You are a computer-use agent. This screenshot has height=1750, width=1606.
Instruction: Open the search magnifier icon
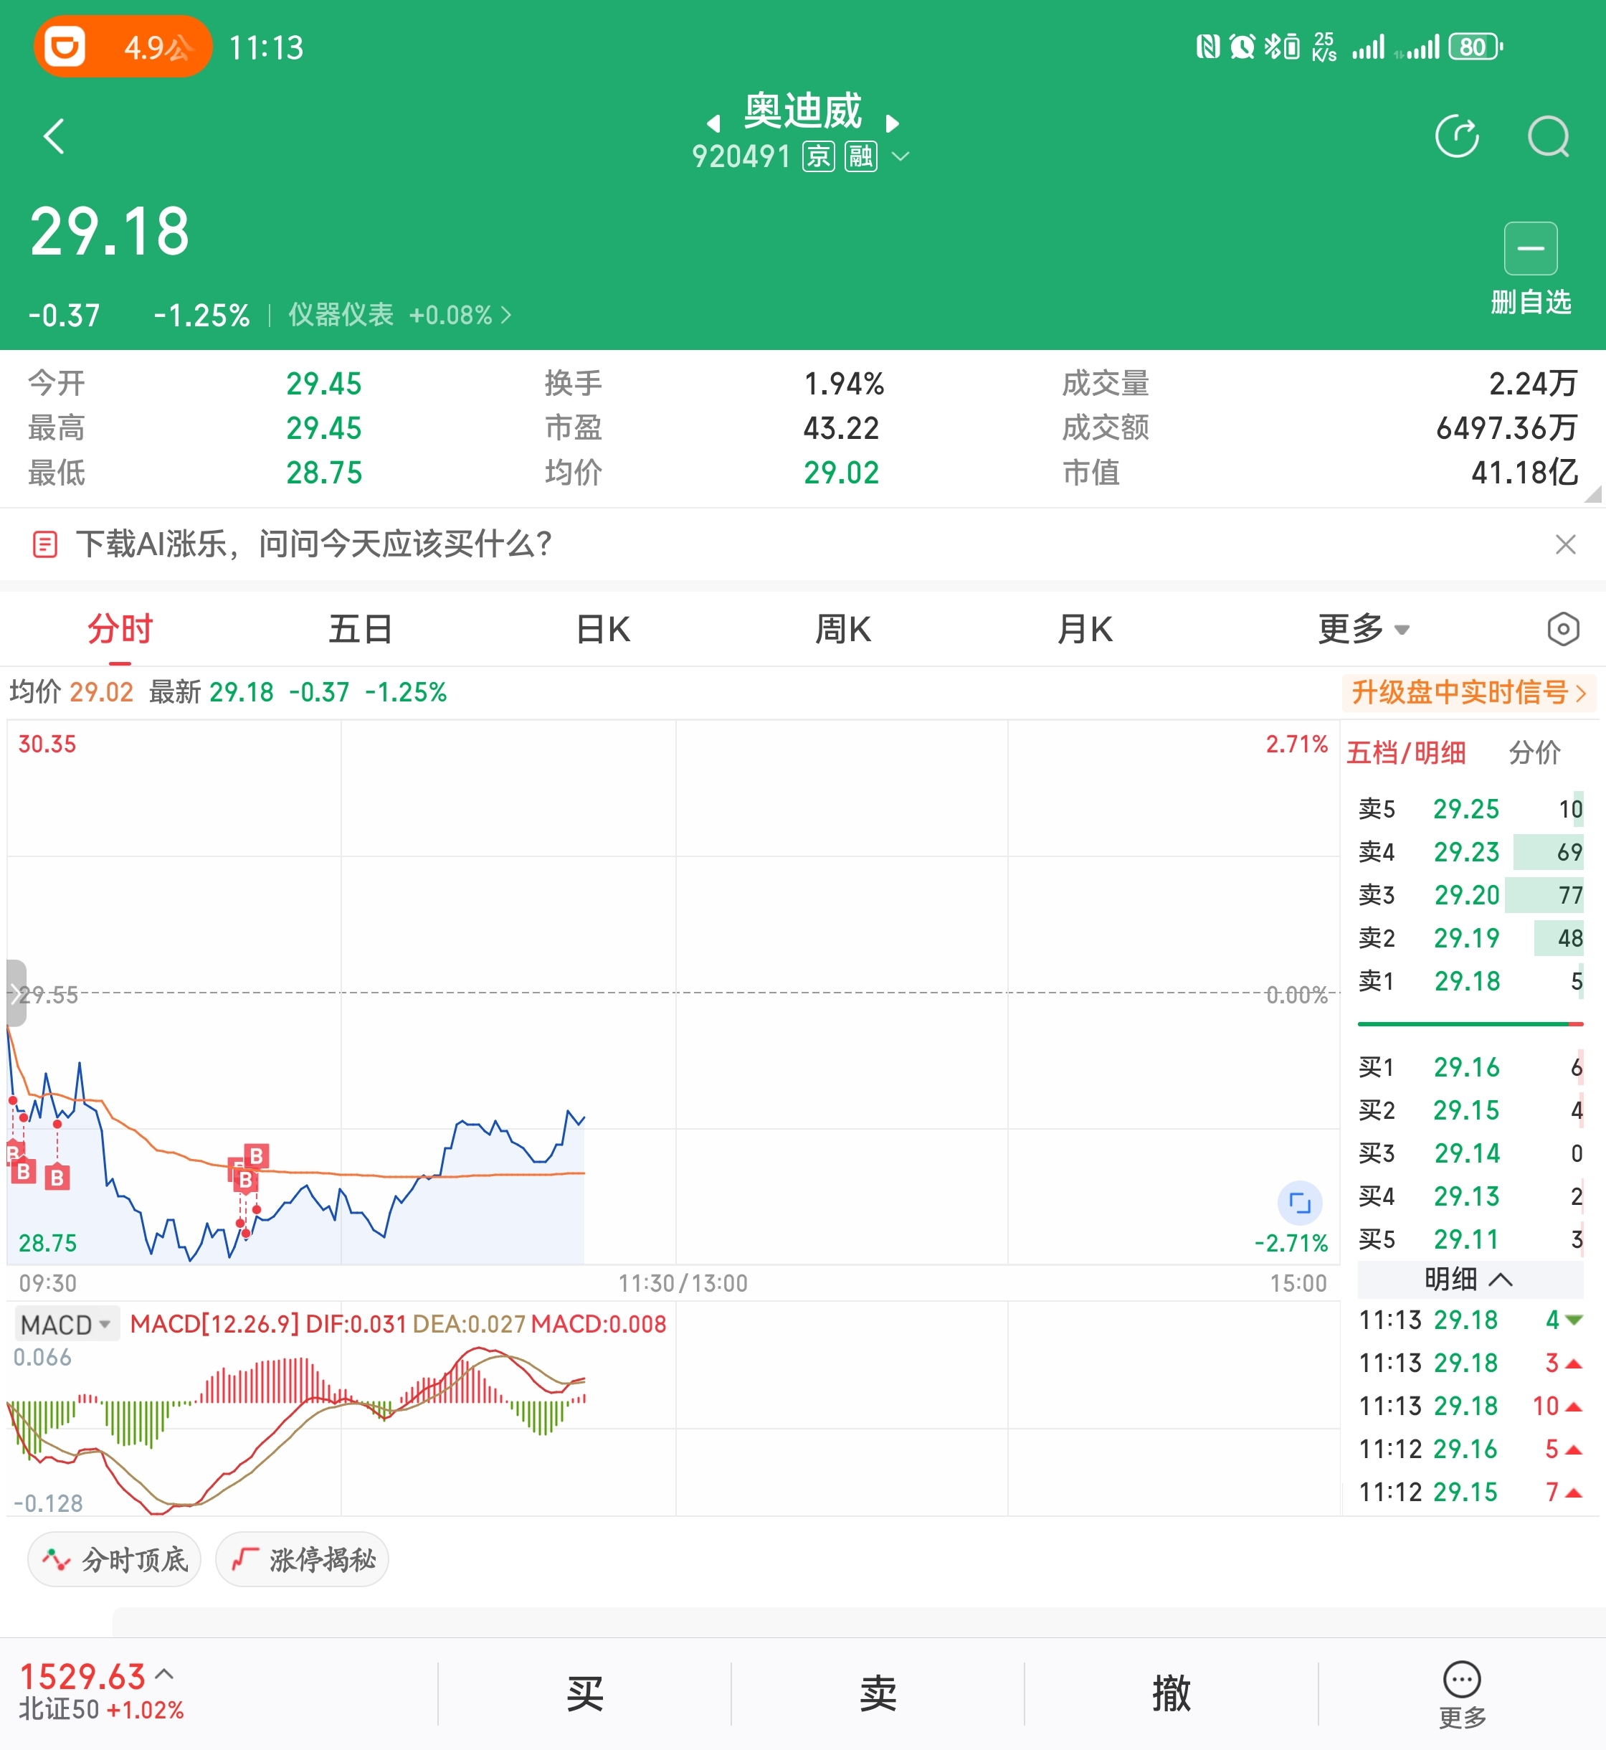tap(1548, 136)
